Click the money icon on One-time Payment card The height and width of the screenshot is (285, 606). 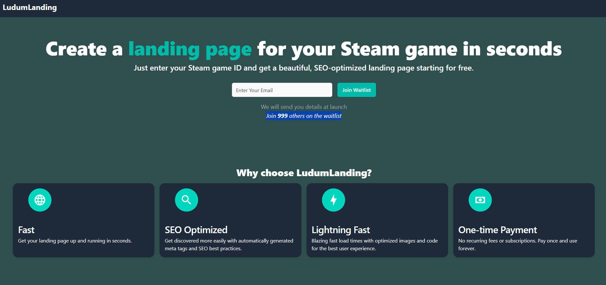coord(480,200)
